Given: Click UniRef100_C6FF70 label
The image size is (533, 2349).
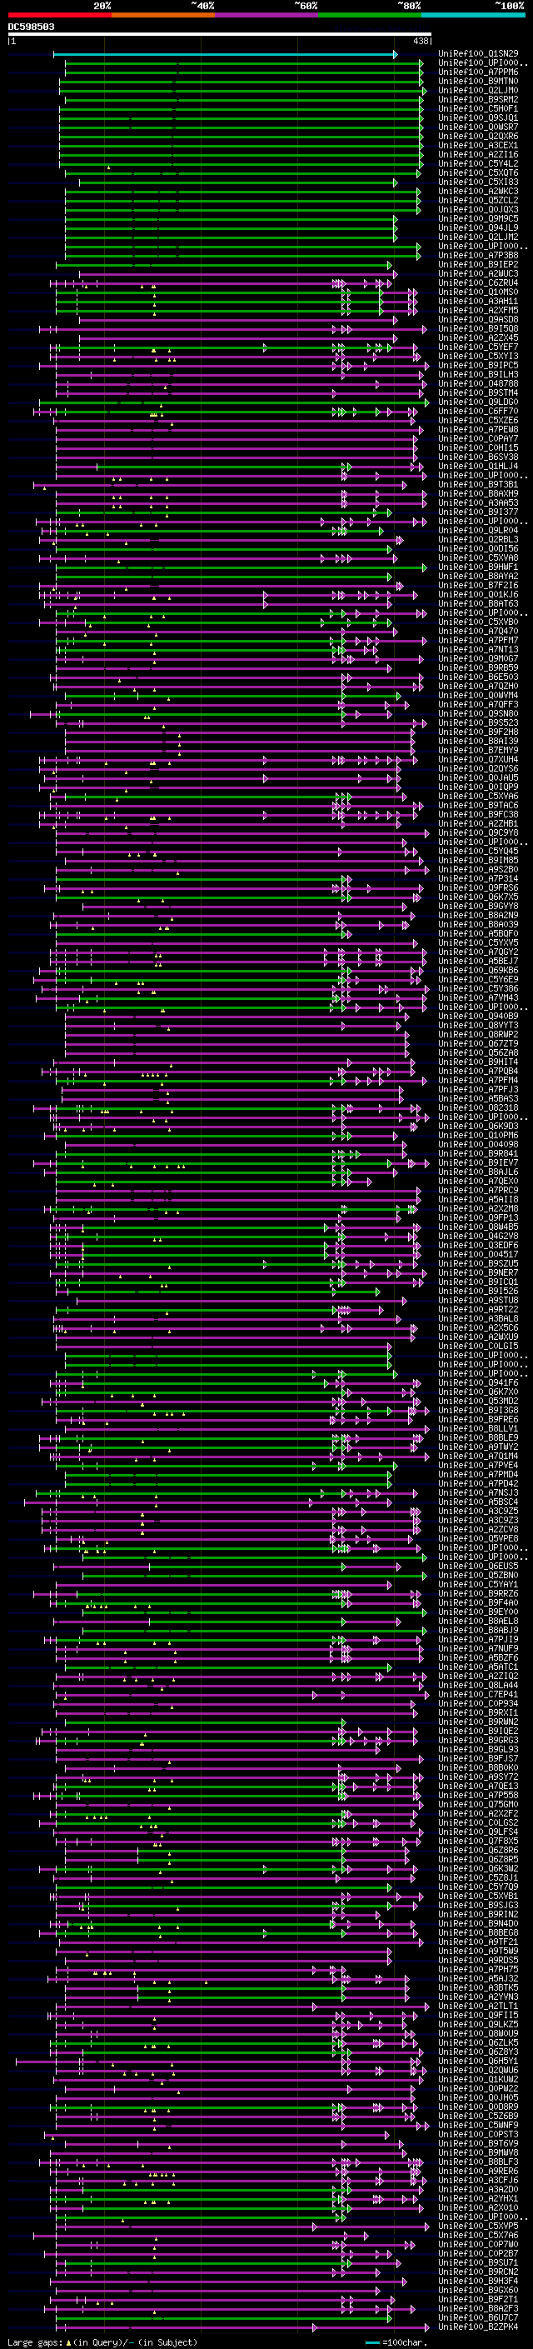Looking at the screenshot, I should tap(478, 412).
